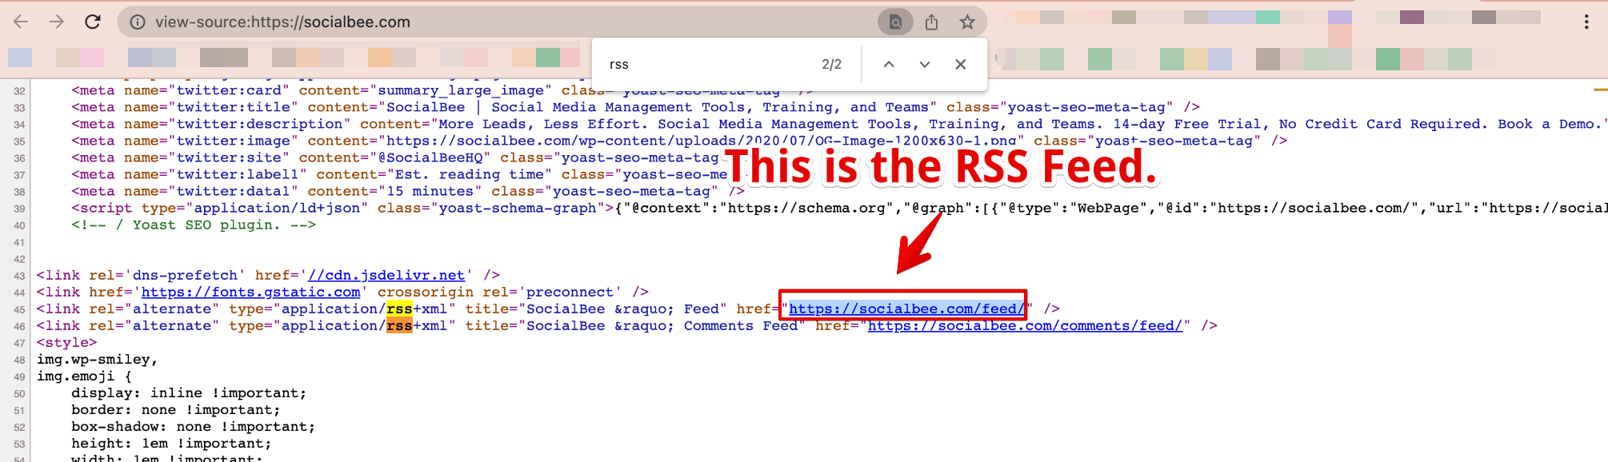This screenshot has width=1608, height=462.
Task: Click the browser forward arrow
Action: tap(57, 22)
